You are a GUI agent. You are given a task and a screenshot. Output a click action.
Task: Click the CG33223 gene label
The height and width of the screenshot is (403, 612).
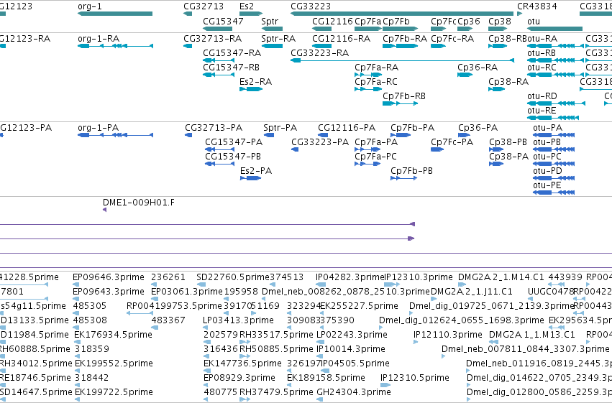coord(311,6)
